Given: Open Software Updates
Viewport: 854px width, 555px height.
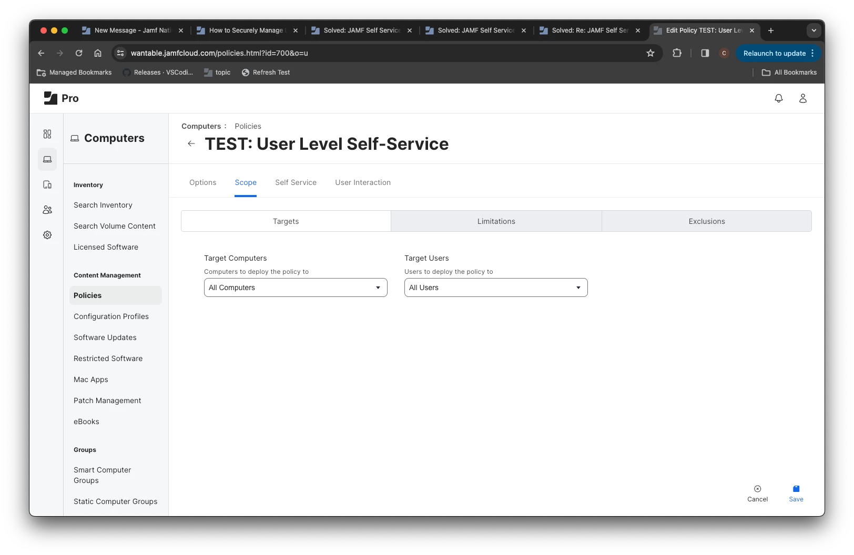Looking at the screenshot, I should point(105,337).
